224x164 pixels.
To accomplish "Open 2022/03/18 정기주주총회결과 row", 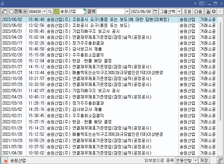I will [109, 103].
